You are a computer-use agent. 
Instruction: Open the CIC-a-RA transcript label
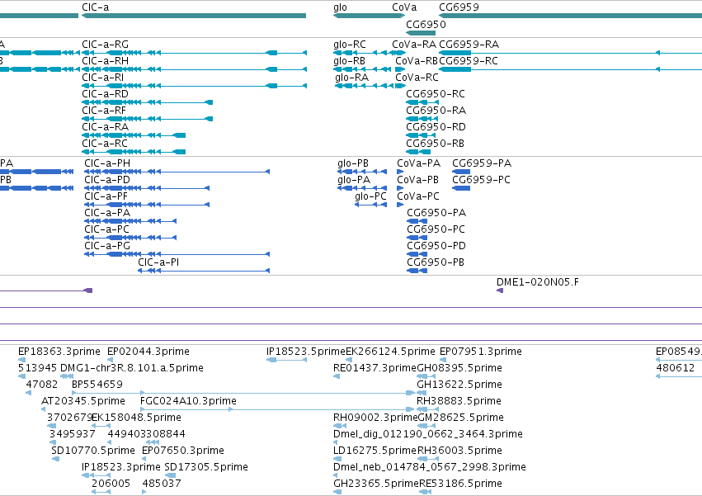pyautogui.click(x=106, y=127)
